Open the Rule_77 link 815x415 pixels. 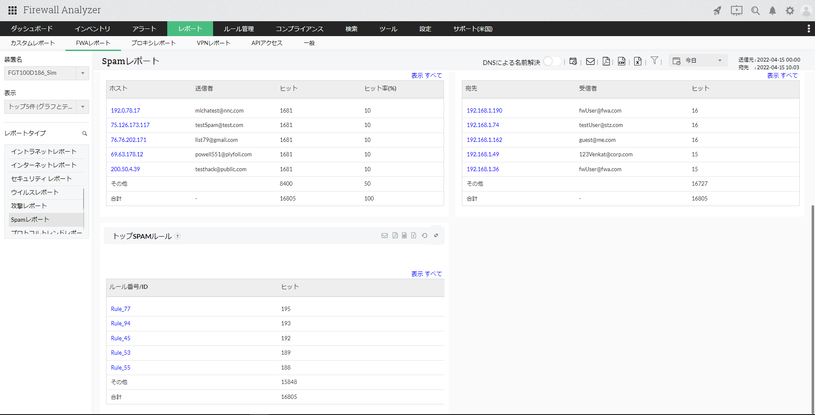(121, 309)
